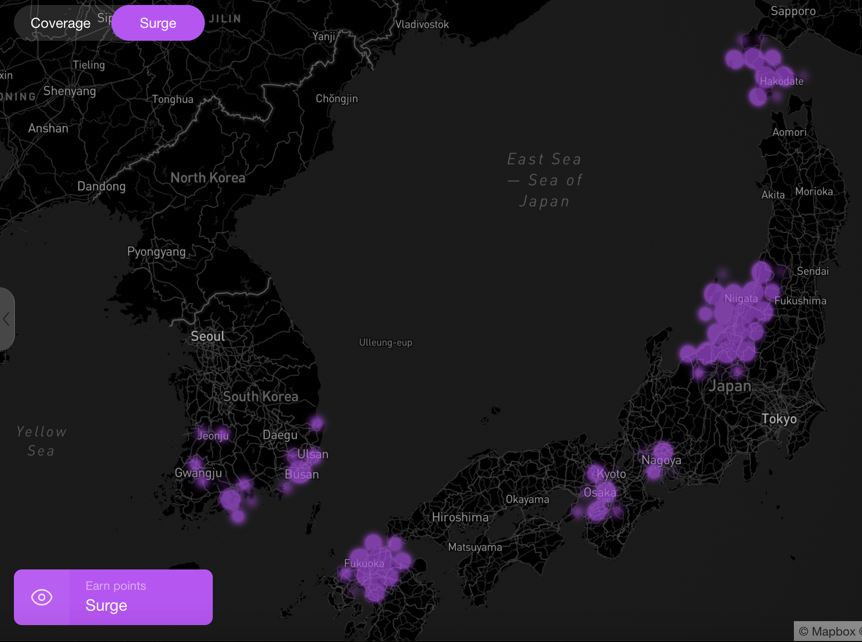The image size is (862, 642).
Task: Click the Fukuoka surge cluster label
Action: pos(364,563)
